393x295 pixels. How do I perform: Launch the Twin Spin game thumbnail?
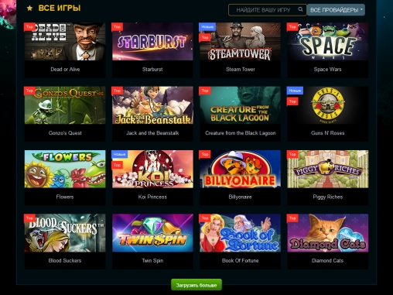coord(152,233)
